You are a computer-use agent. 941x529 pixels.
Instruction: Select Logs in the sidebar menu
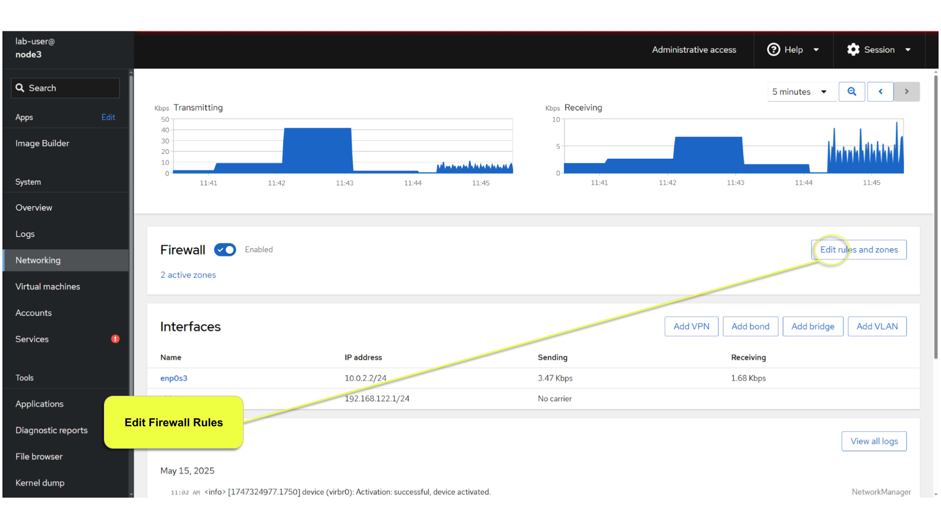pyautogui.click(x=25, y=234)
